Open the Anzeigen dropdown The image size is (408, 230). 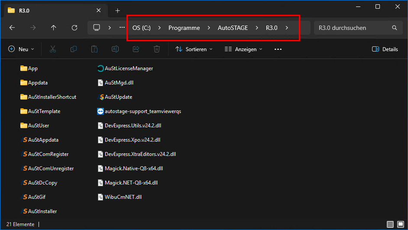click(x=243, y=49)
